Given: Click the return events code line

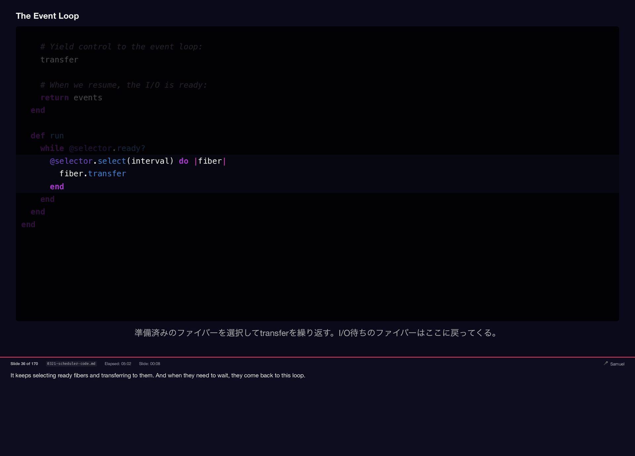Looking at the screenshot, I should pos(71,97).
